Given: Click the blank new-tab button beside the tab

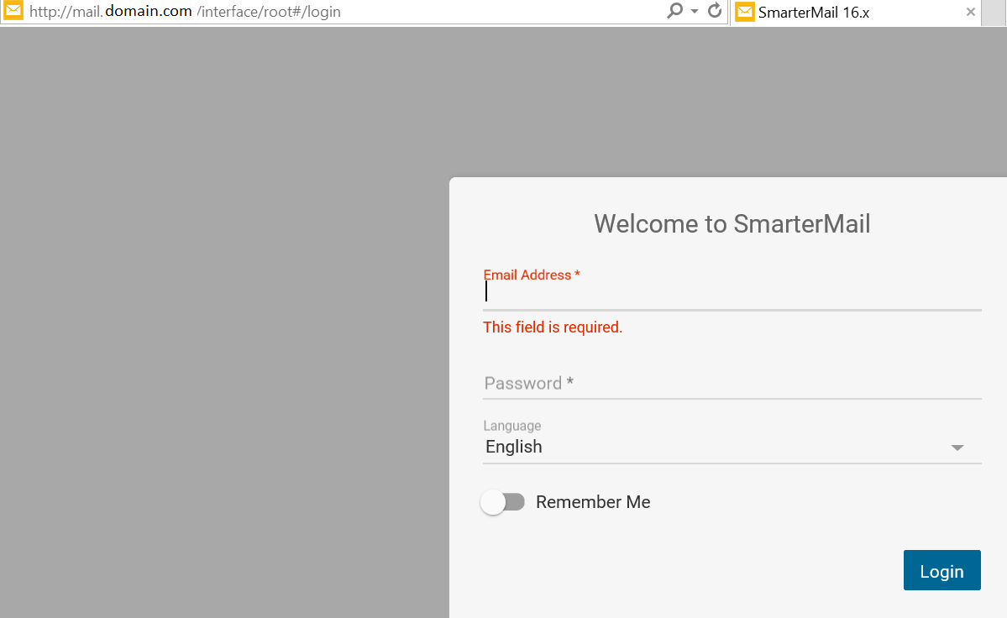Looking at the screenshot, I should 994,13.
